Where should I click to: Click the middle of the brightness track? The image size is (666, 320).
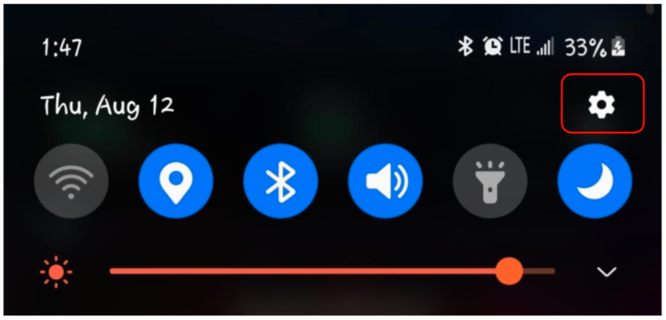(332, 271)
